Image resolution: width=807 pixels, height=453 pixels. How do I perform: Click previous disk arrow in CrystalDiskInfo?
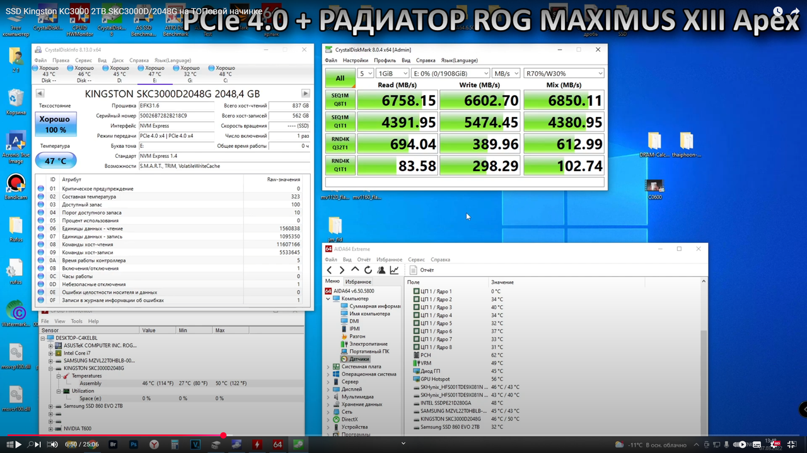click(x=40, y=94)
